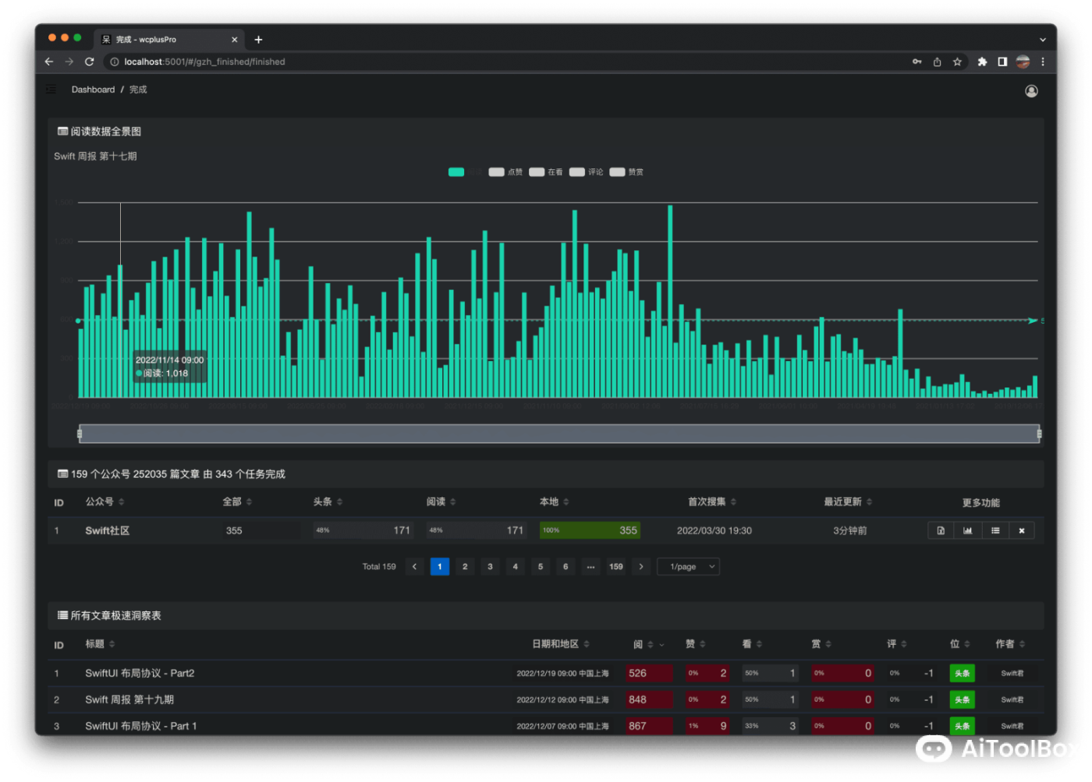
Task: Click the delete X icon in Swift社区 row
Action: click(x=1022, y=531)
